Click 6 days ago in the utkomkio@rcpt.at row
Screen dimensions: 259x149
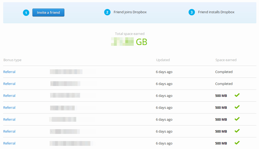coord(164,96)
